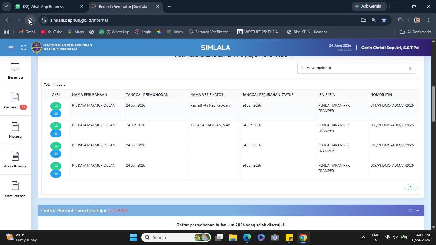View details of permit 011/PT.DMO-ADM/VI/2026 via eye icon
Image resolution: width=436 pixels, height=245 pixels.
coord(56,114)
